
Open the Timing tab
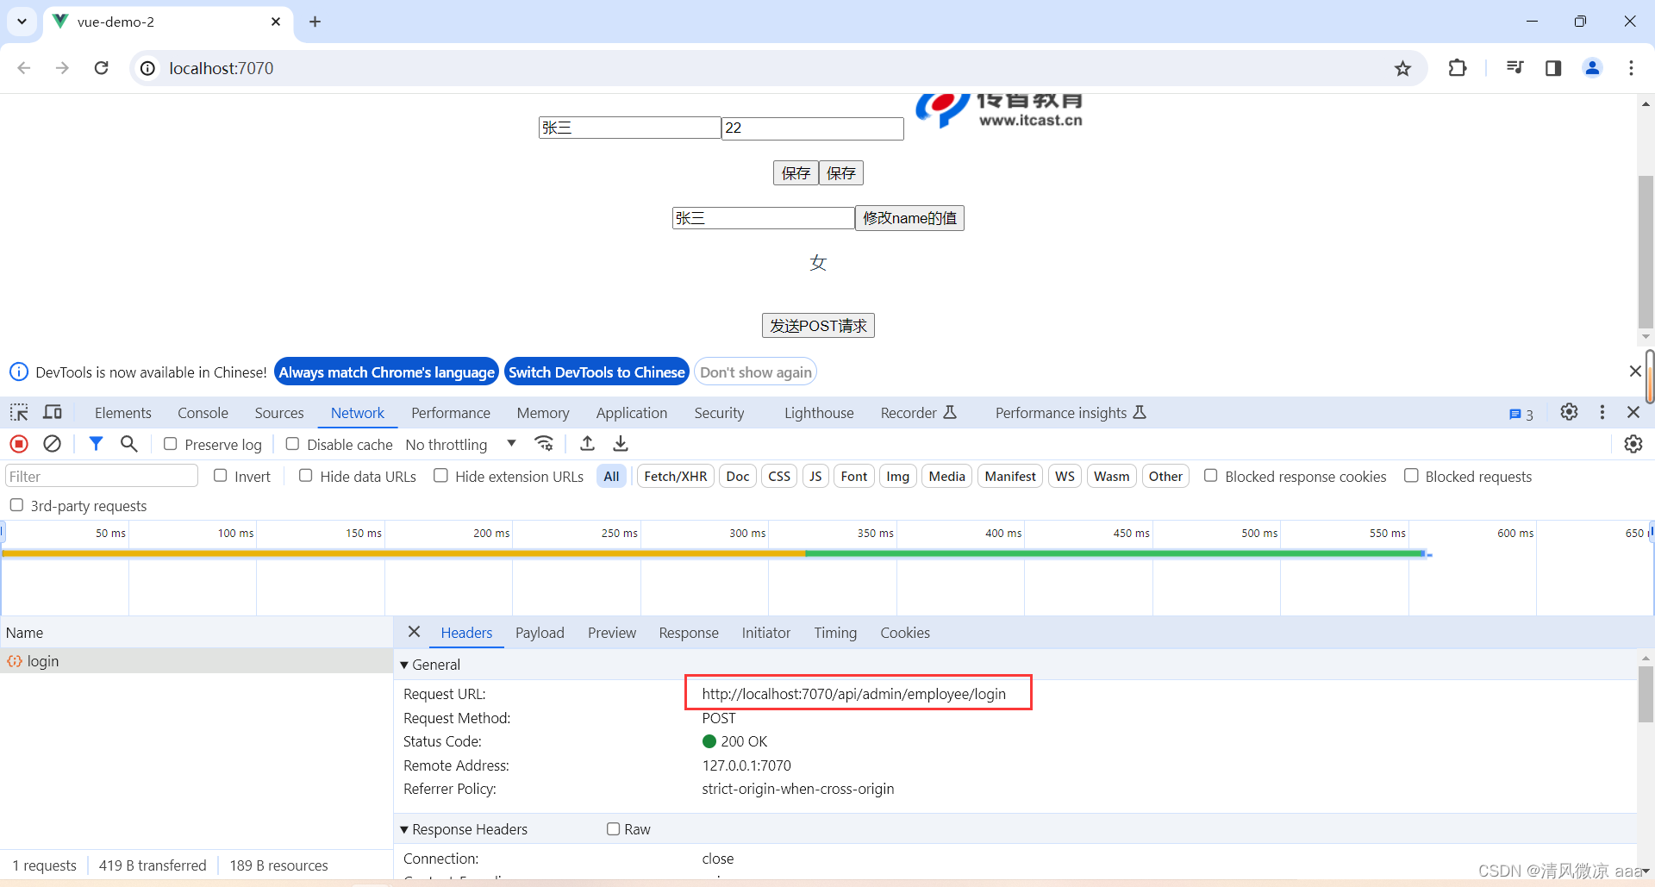[835, 633]
